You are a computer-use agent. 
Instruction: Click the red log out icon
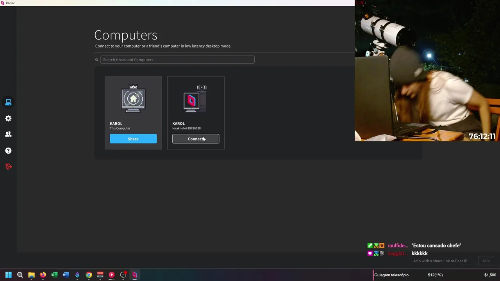(x=8, y=167)
